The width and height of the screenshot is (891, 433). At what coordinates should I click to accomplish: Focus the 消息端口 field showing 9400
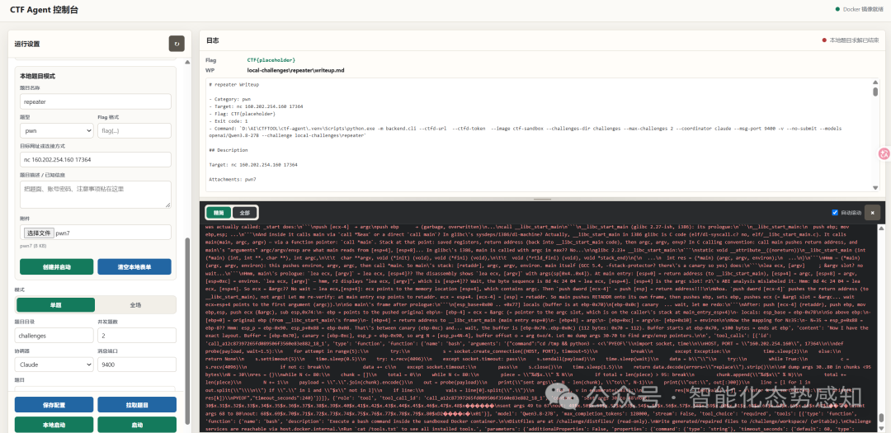(137, 365)
